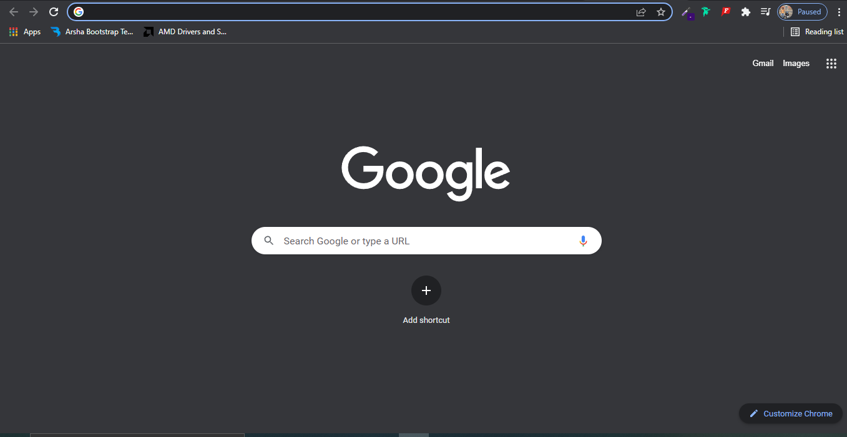Click the Google logo

click(x=426, y=173)
